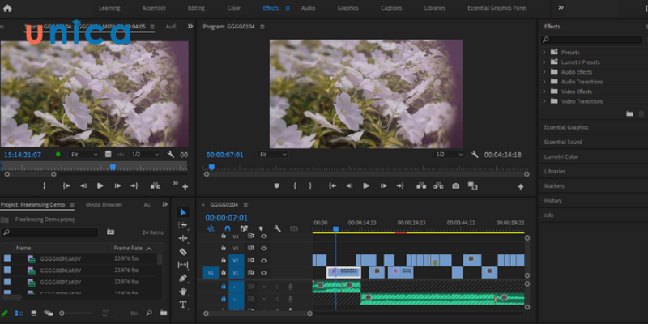This screenshot has height=324, width=648.
Task: Switch to the Color workspace tab
Action: pos(233,8)
